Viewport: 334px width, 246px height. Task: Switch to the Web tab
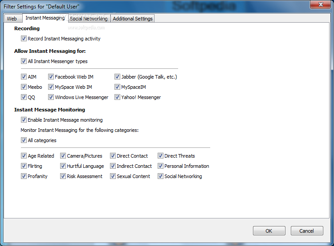(13, 19)
